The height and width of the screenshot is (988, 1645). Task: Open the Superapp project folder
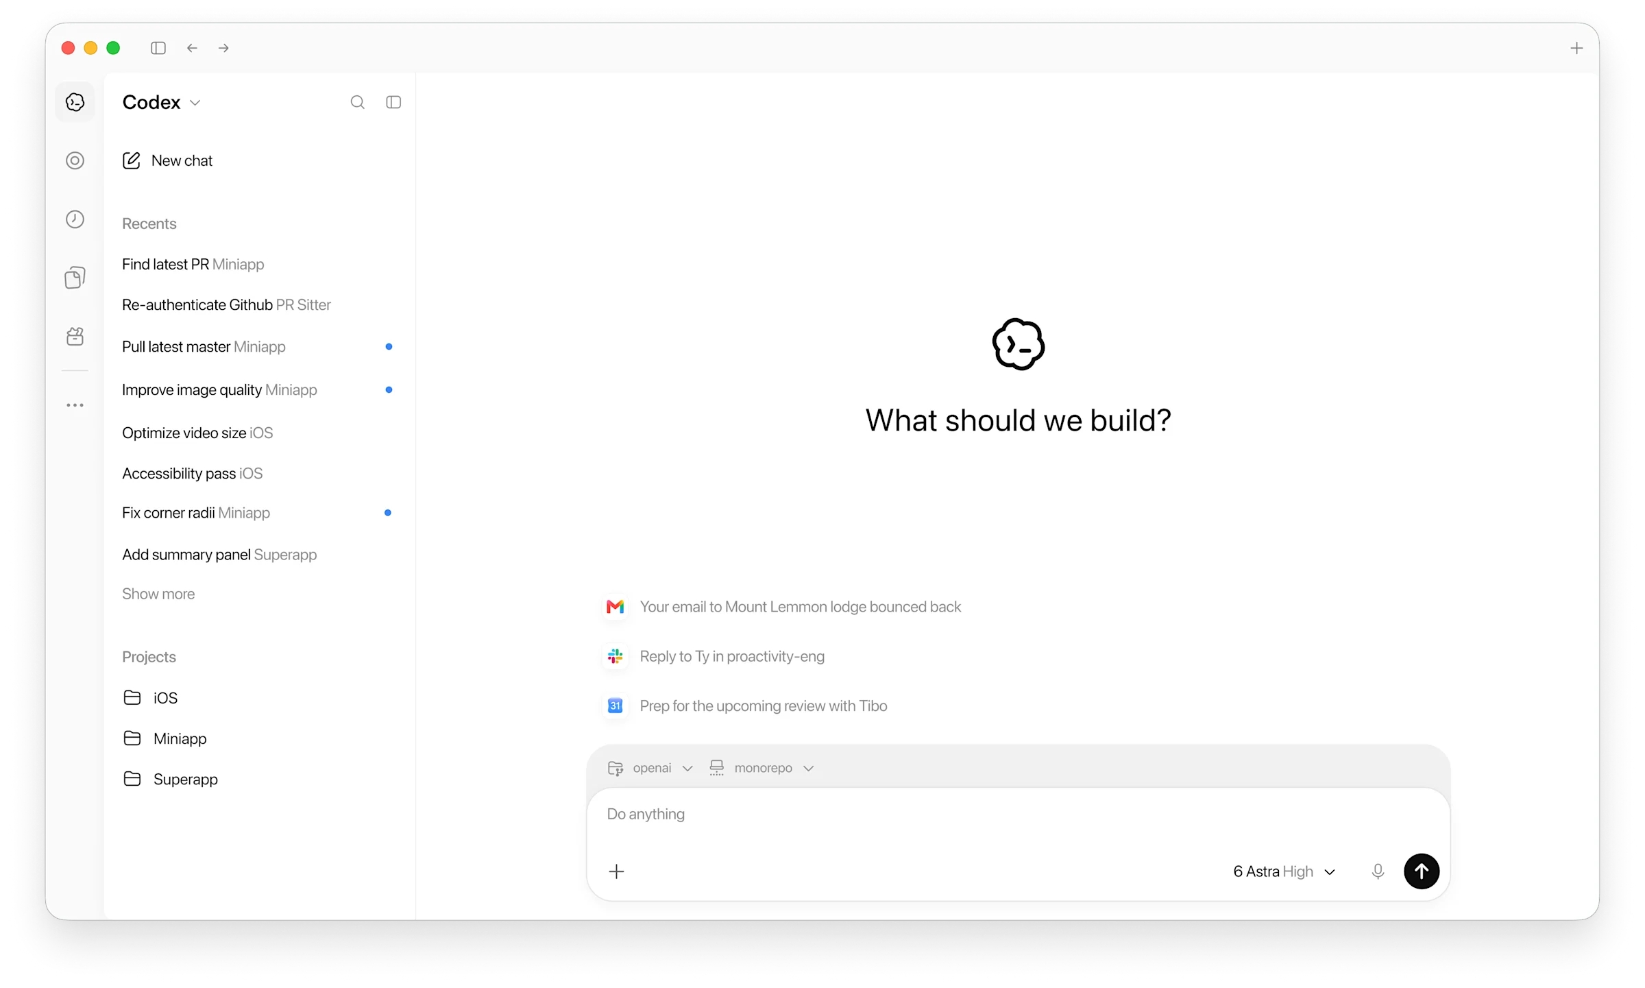[171, 779]
